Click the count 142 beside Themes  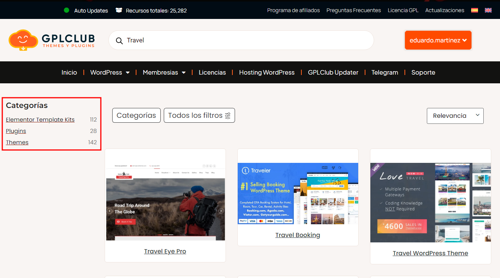92,142
